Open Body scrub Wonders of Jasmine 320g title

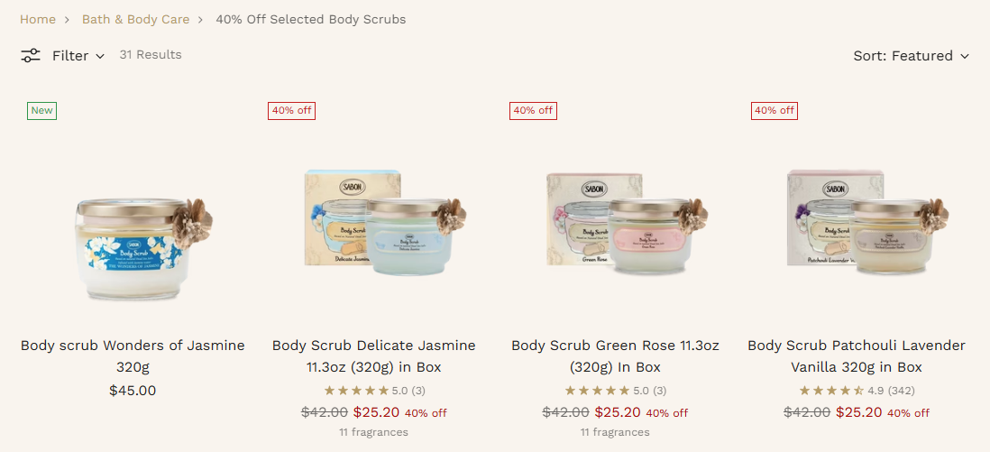point(133,355)
